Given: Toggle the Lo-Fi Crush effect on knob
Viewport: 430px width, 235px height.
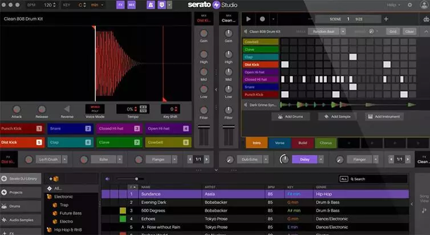Looking at the screenshot, I should click(x=29, y=159).
